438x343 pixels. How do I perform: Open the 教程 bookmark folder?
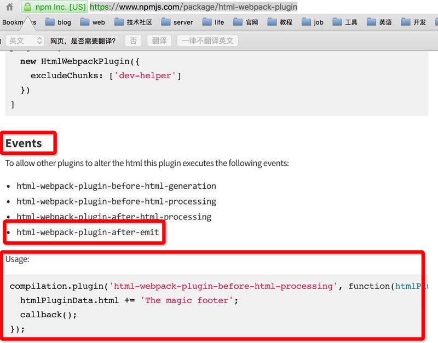[279, 22]
